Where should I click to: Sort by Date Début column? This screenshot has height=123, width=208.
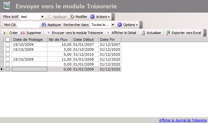click(85, 40)
